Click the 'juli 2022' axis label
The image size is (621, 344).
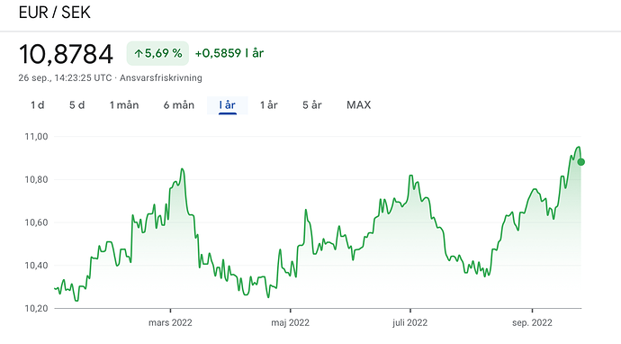pos(410,322)
